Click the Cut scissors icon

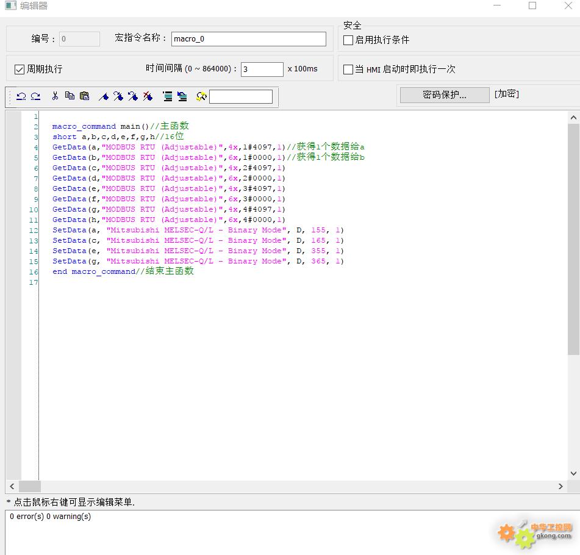[x=55, y=96]
